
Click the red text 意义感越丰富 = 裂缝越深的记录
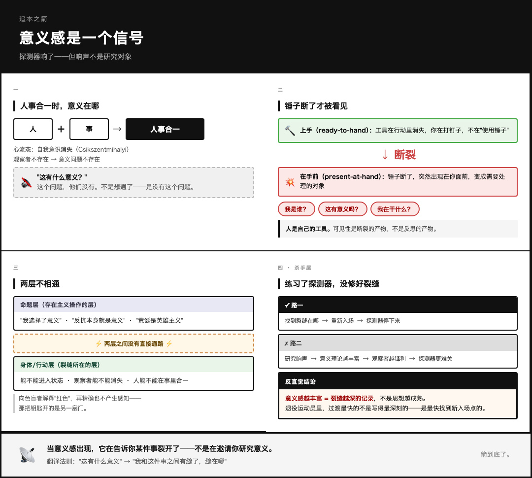coord(329,398)
